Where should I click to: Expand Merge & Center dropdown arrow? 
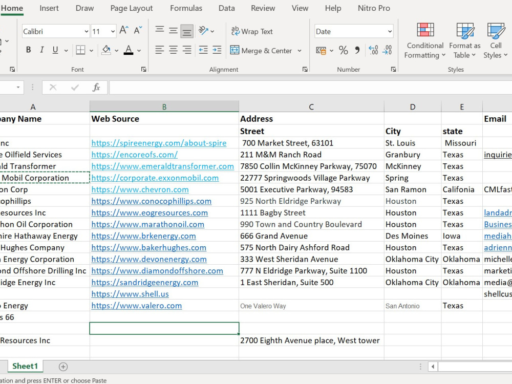(x=300, y=51)
